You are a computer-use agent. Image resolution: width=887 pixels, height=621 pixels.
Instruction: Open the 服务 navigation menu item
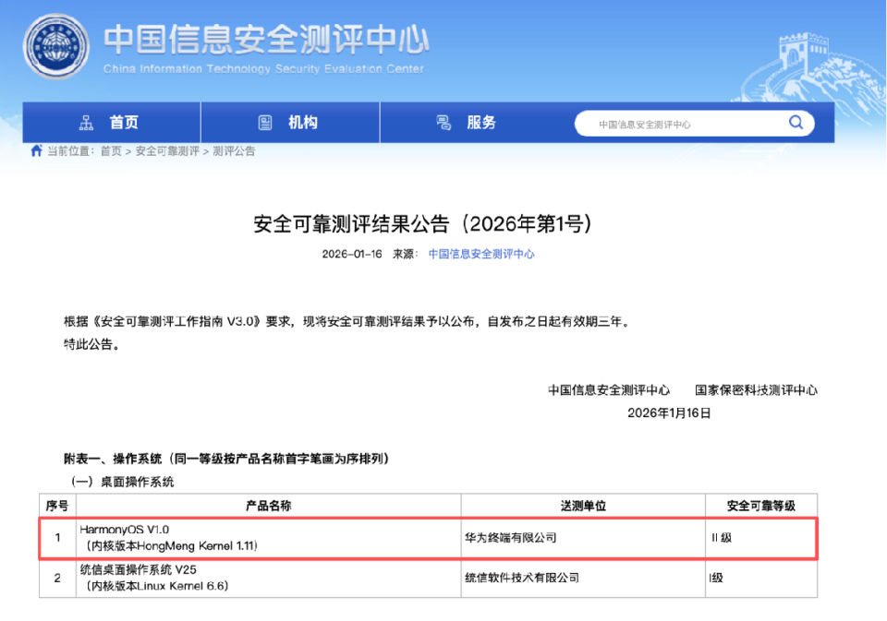click(479, 122)
